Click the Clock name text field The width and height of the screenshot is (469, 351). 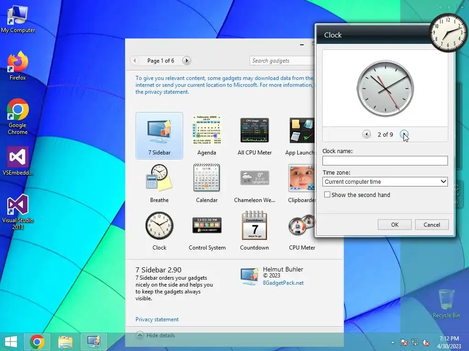385,160
